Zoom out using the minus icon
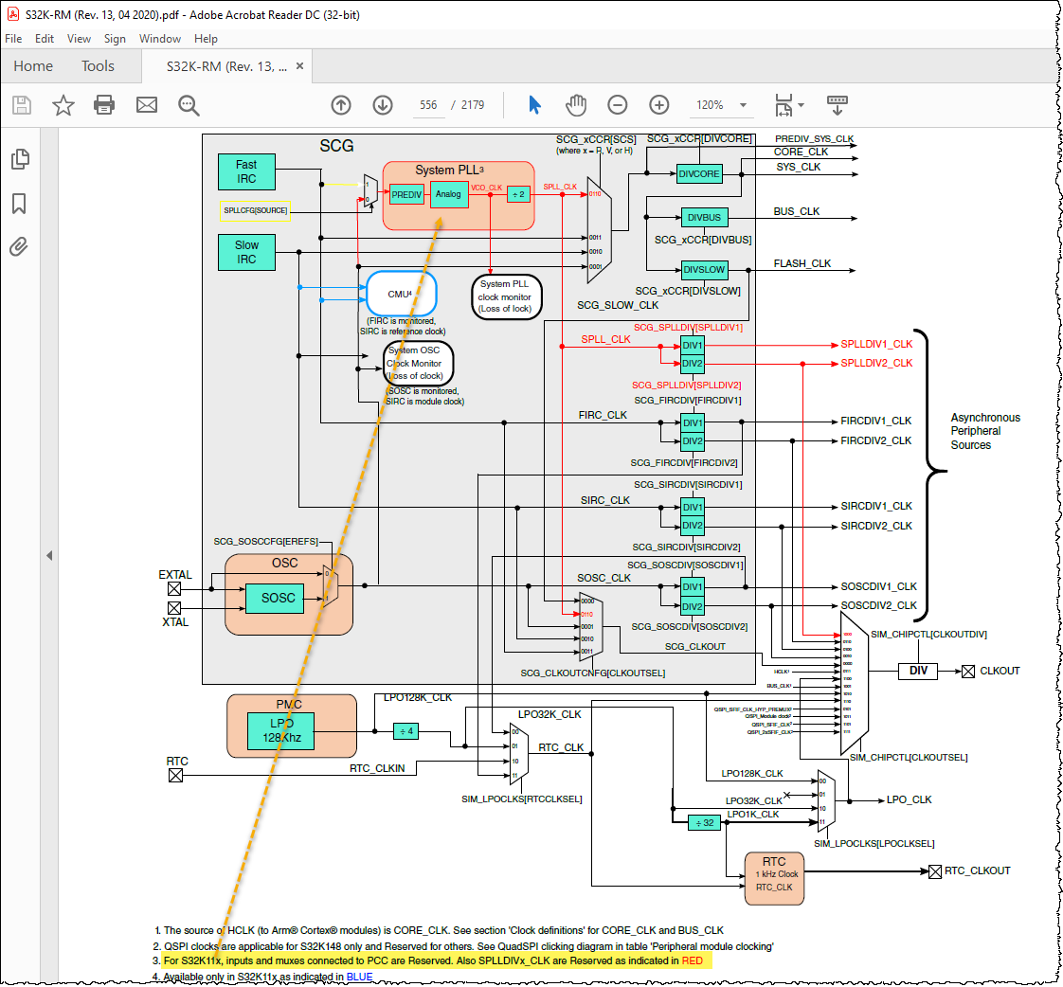The height and width of the screenshot is (987, 1063). [x=618, y=105]
